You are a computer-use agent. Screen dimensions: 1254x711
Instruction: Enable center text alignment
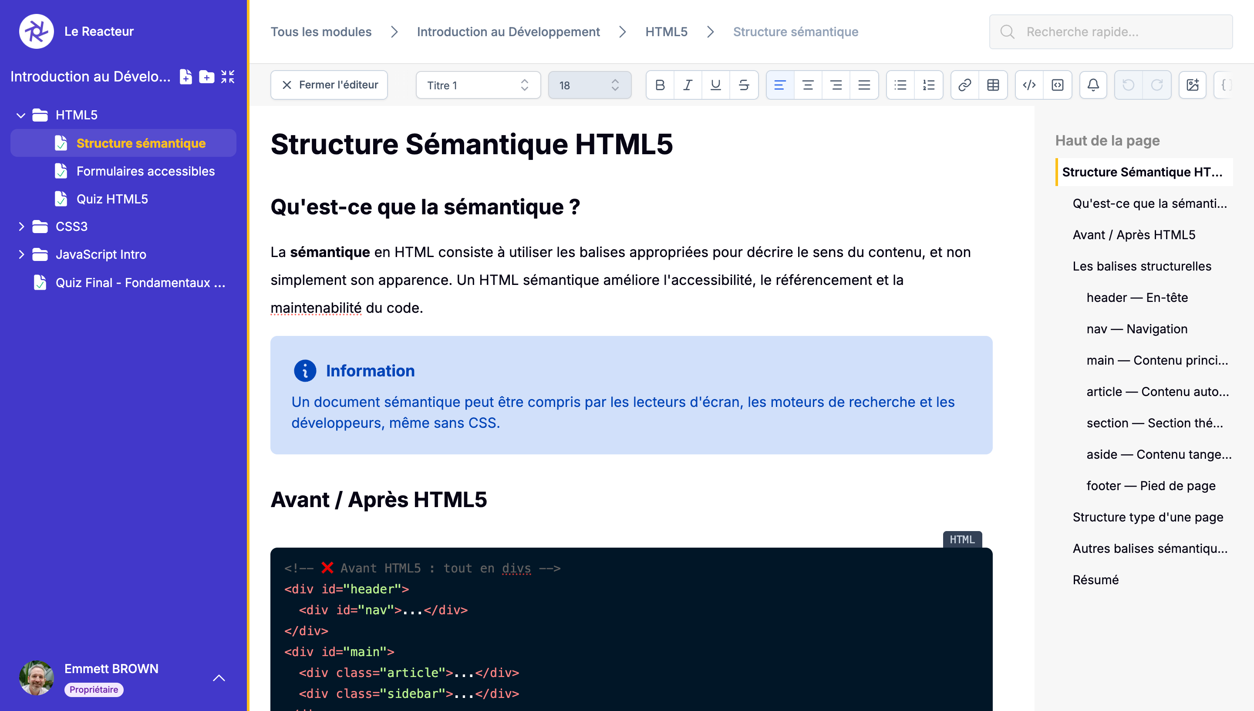(809, 85)
